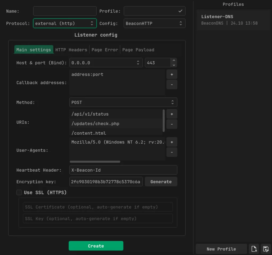Click the SSL Key field
Screen dimensions: 272x255
point(98,218)
